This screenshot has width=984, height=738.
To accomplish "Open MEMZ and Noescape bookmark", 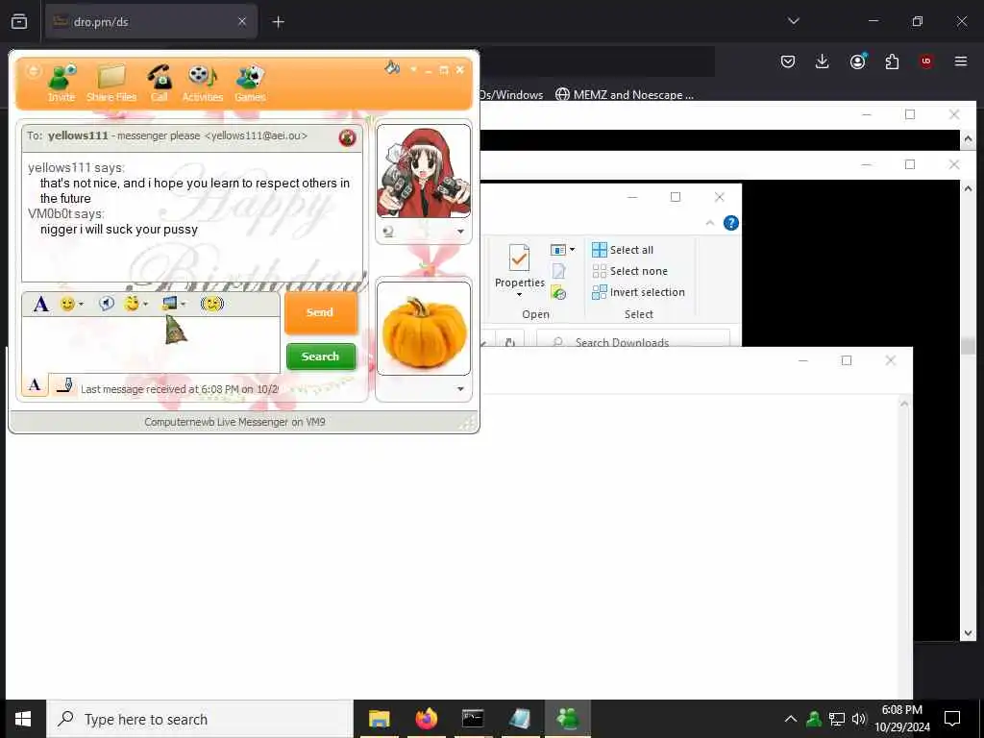I will tap(625, 95).
